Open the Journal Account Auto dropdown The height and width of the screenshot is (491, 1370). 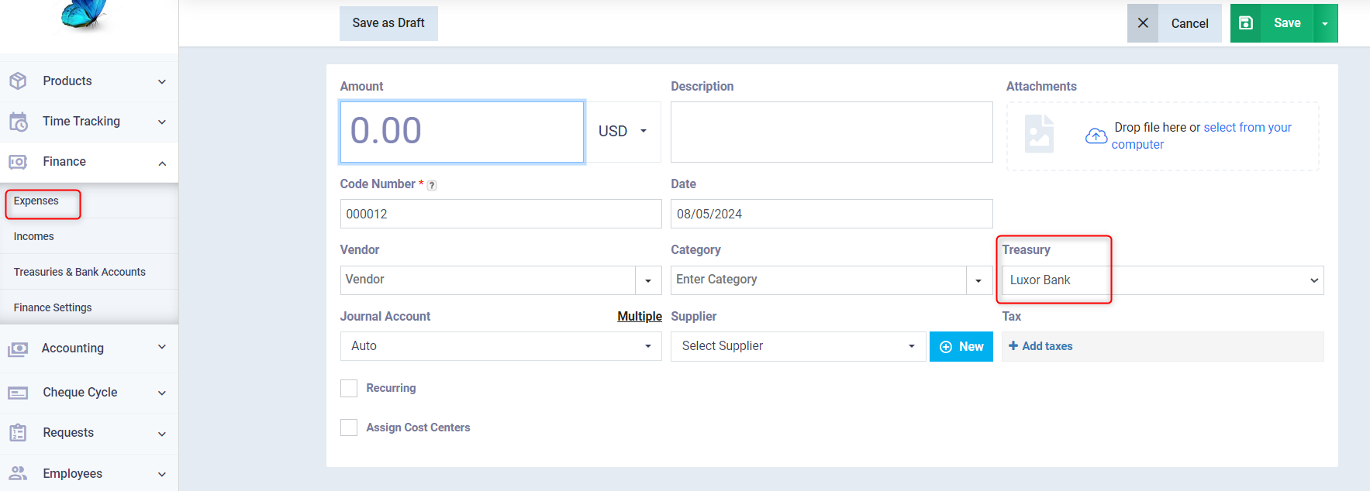(501, 346)
